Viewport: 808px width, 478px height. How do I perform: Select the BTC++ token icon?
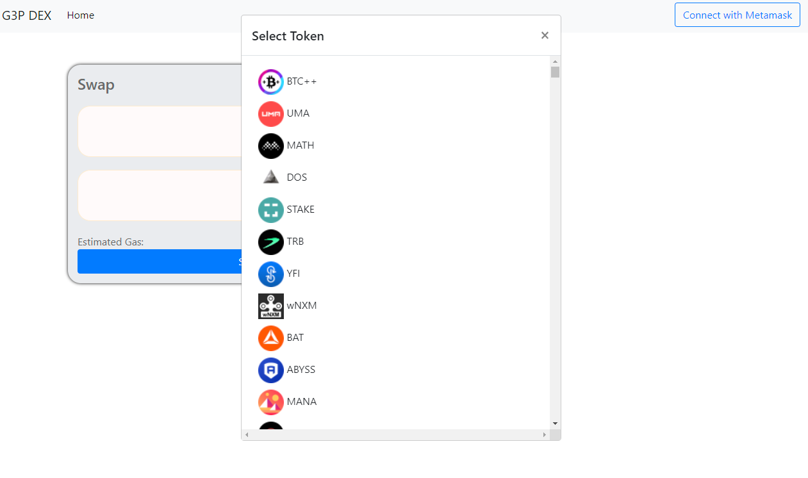tap(271, 82)
